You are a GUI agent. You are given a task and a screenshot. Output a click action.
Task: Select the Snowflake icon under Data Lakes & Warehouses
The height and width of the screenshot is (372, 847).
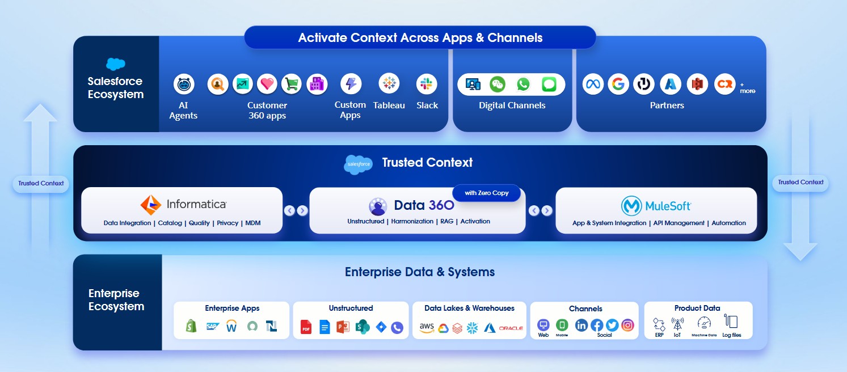[x=473, y=327]
